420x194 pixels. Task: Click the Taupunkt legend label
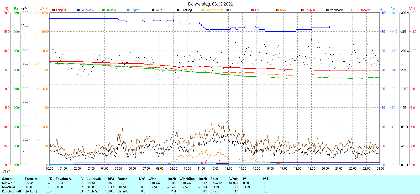coord(311,10)
